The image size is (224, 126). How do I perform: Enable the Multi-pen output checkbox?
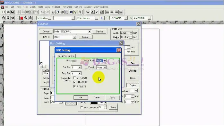pos(82,107)
